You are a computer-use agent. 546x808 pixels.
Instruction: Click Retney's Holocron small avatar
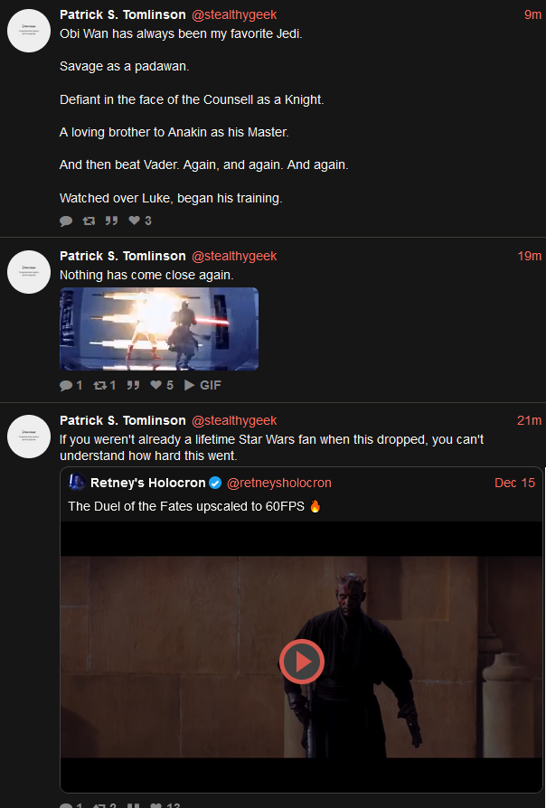(77, 482)
